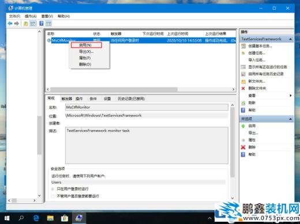Switch to the 设置 tab
This screenshot has width=300, height=224.
point(107,98)
